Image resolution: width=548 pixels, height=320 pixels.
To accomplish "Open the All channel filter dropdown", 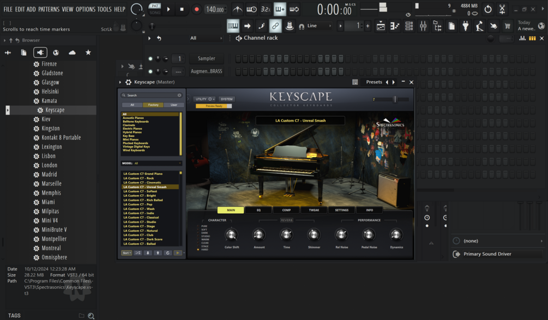I will pyautogui.click(x=206, y=38).
